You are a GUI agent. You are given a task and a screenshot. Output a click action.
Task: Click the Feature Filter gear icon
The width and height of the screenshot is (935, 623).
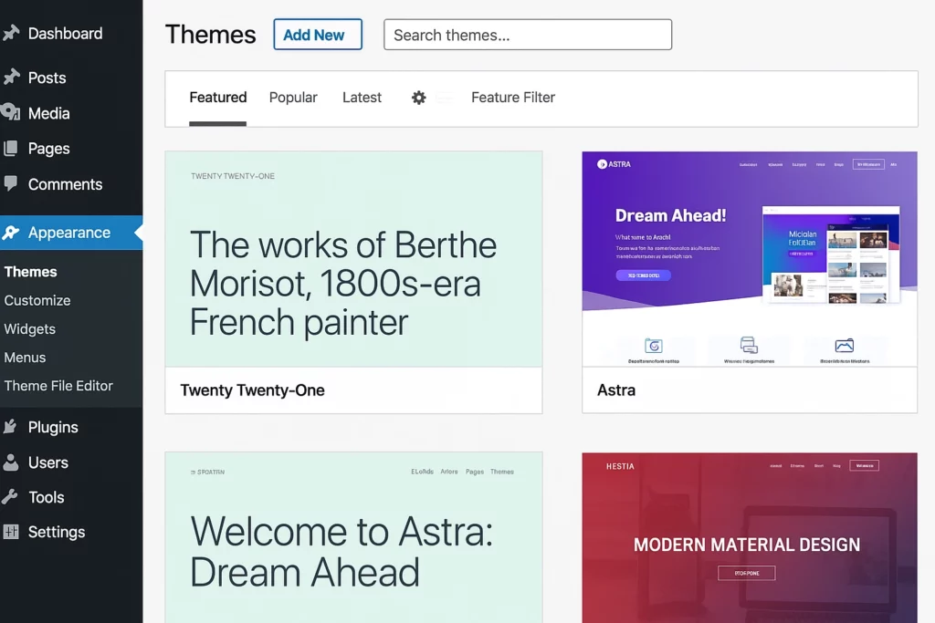[418, 98]
